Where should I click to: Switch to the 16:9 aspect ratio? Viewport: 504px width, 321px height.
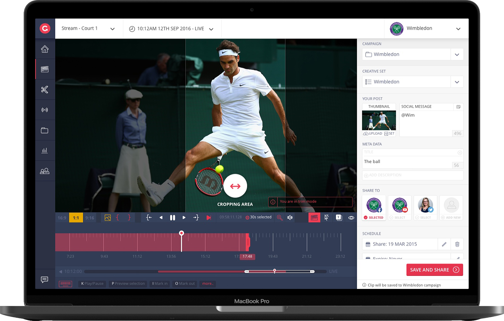(62, 218)
